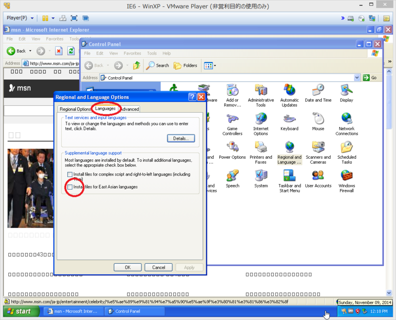The image size is (396, 320).
Task: Click VMware fullscreen mode icon
Action: point(74,18)
